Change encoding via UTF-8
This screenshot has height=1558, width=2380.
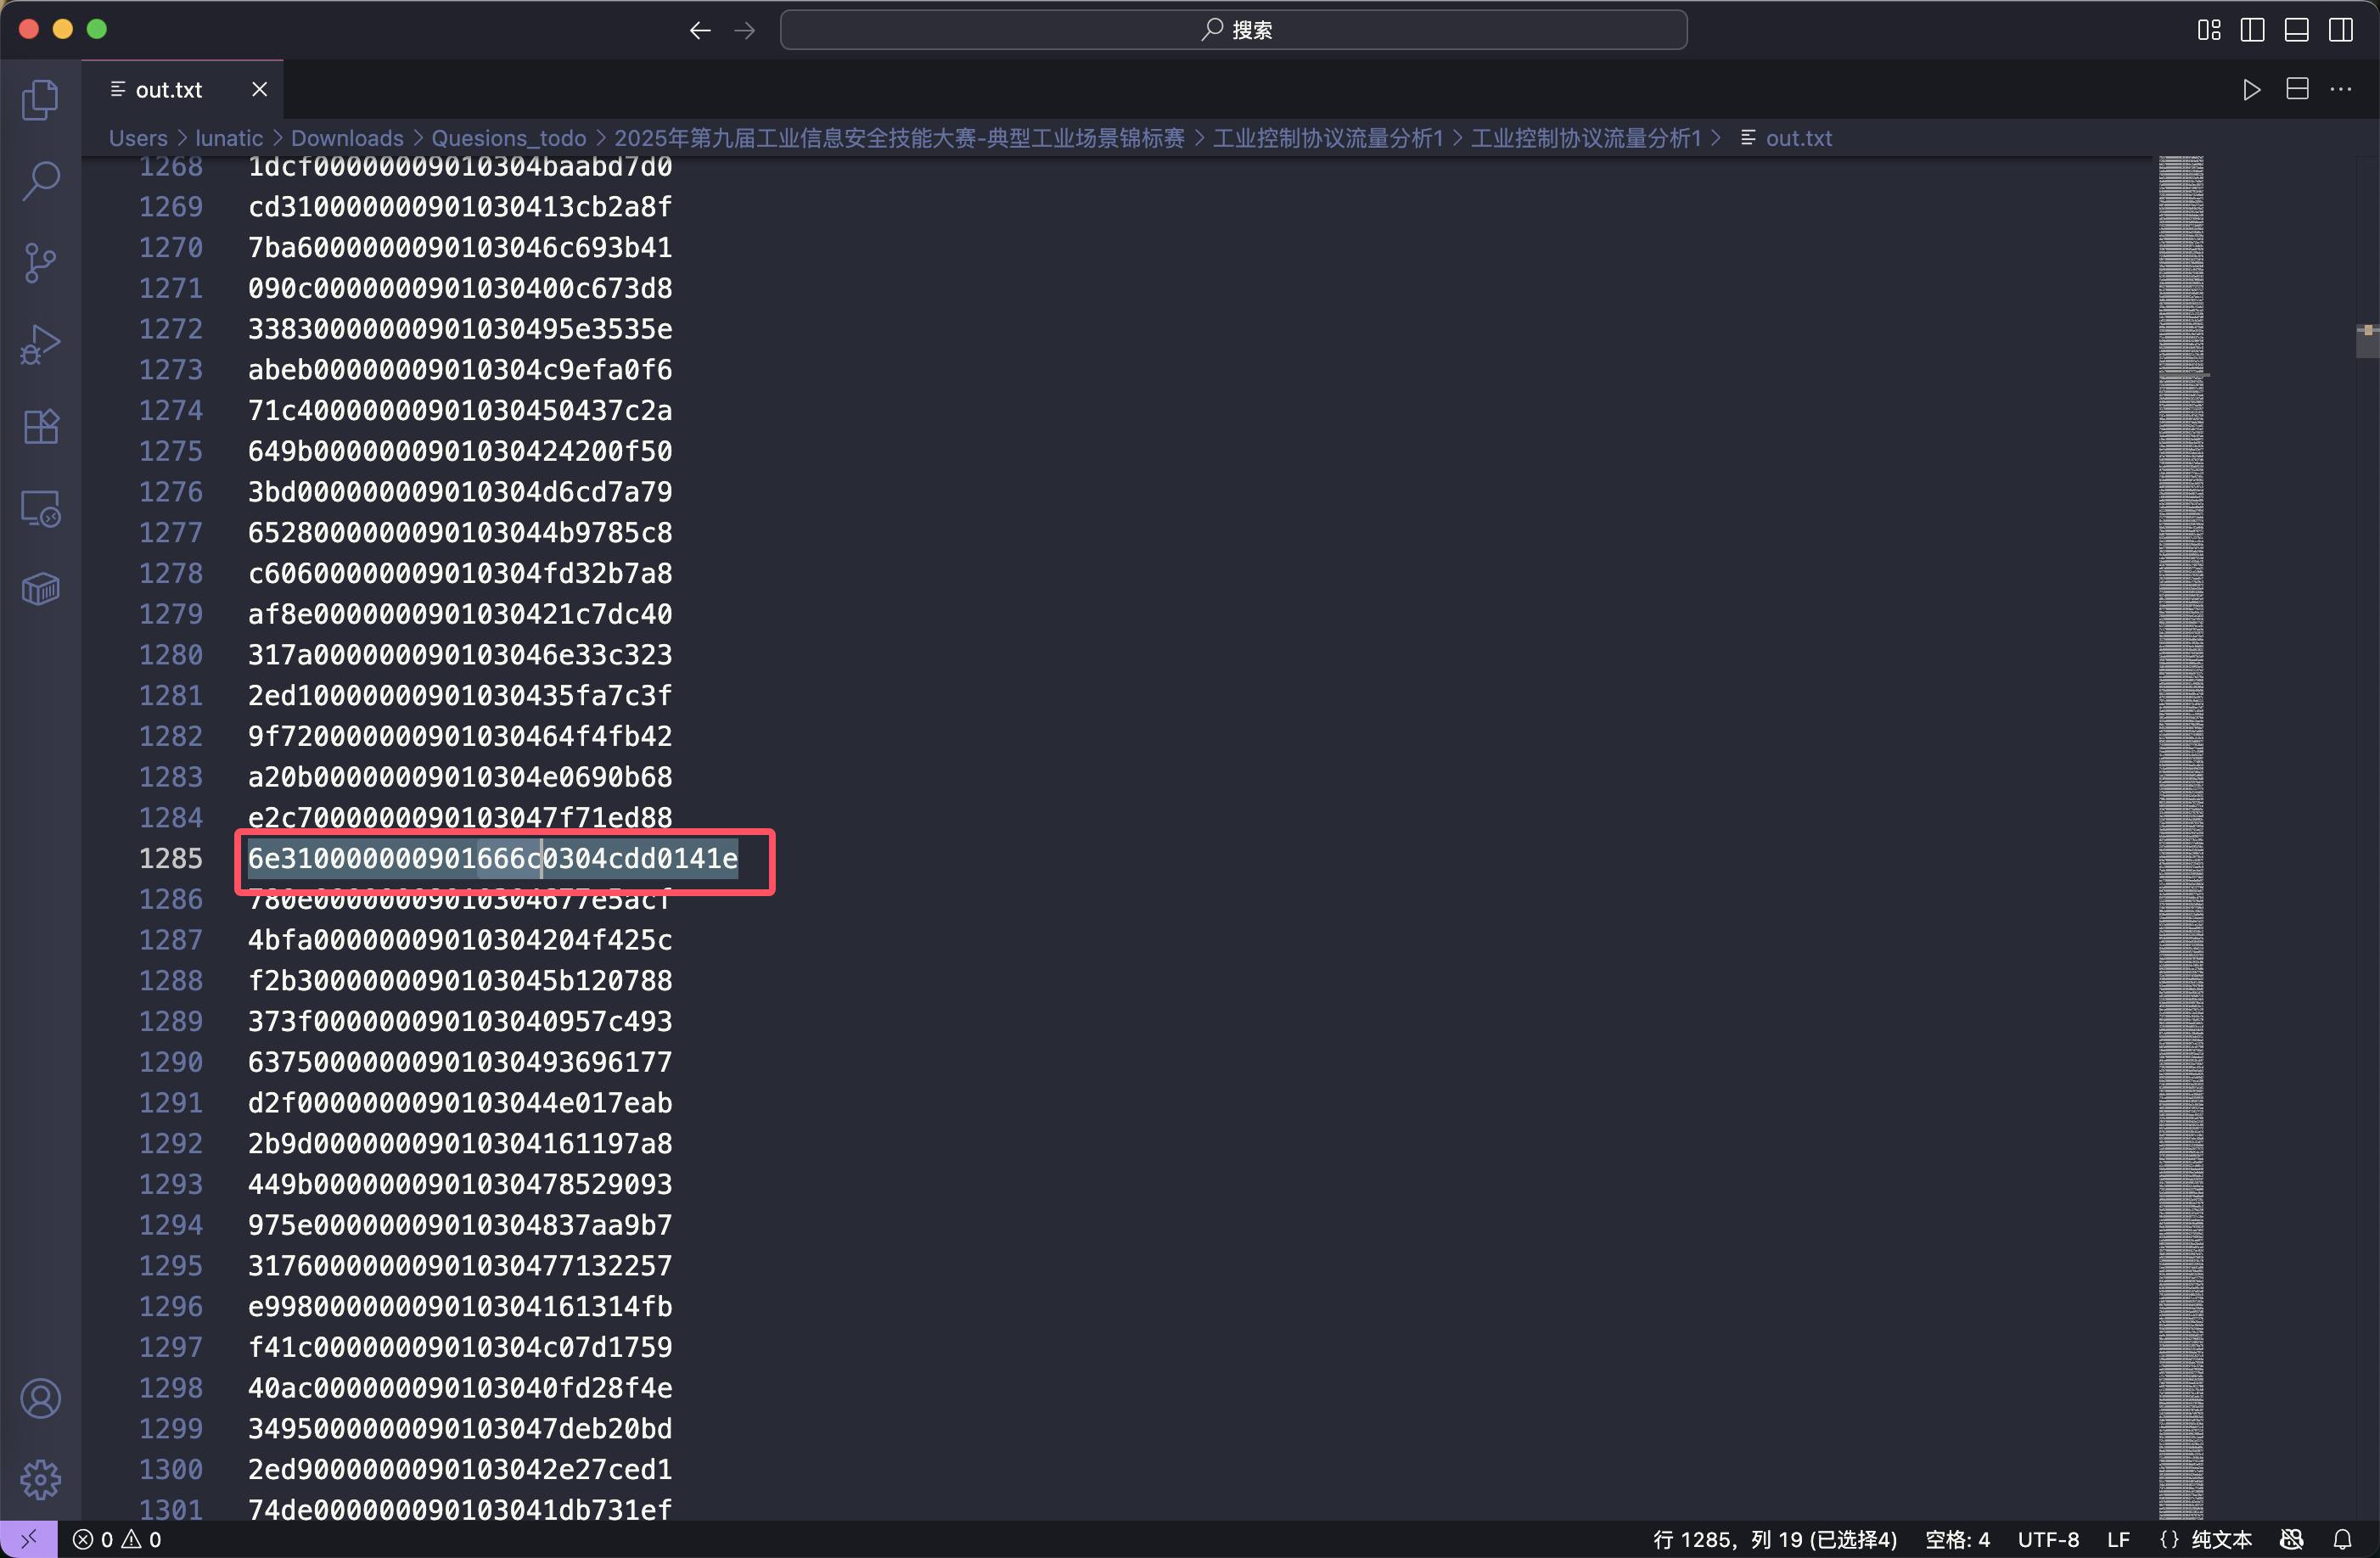[2048, 1539]
